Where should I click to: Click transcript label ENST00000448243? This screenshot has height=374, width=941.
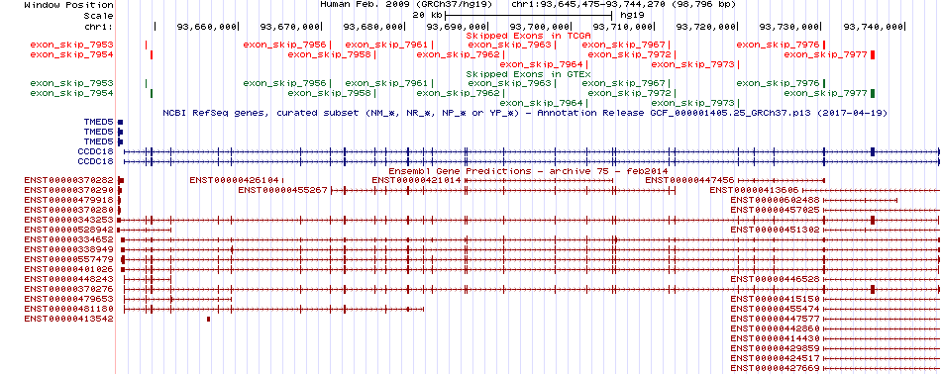pos(69,279)
